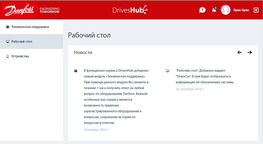Viewport: 263px width, 144px height.
Task: Log out using the exit icon
Action: tap(256, 10)
